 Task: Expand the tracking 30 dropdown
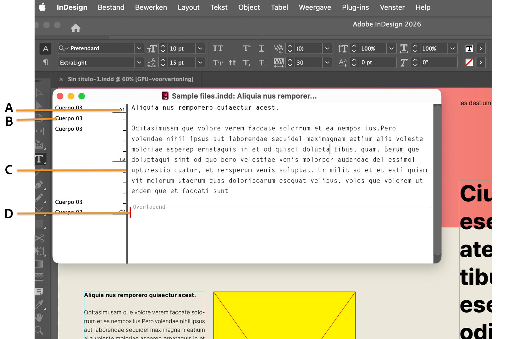point(327,63)
